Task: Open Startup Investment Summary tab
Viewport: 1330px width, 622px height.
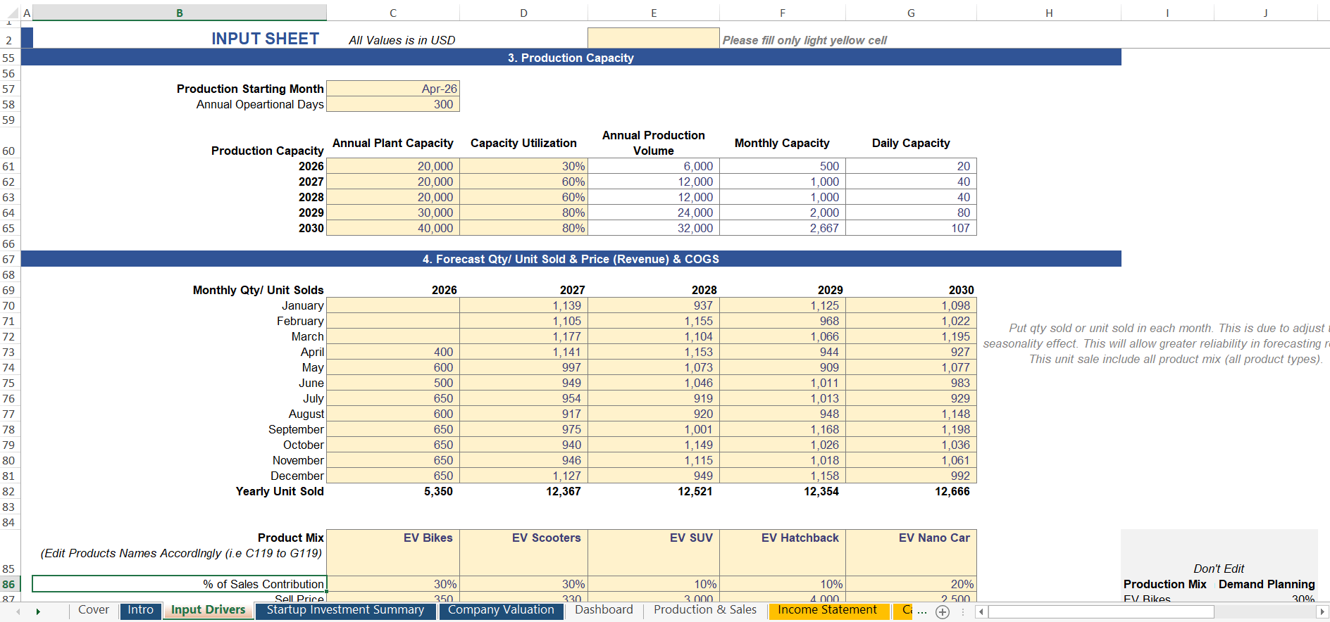Action: (345, 610)
